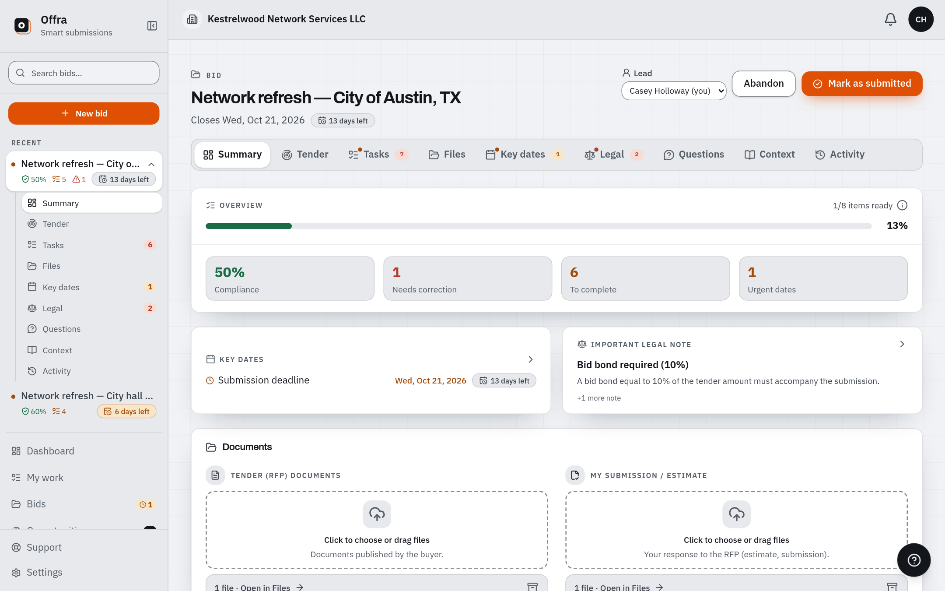
Task: Click the archive icon for tender files
Action: [532, 587]
